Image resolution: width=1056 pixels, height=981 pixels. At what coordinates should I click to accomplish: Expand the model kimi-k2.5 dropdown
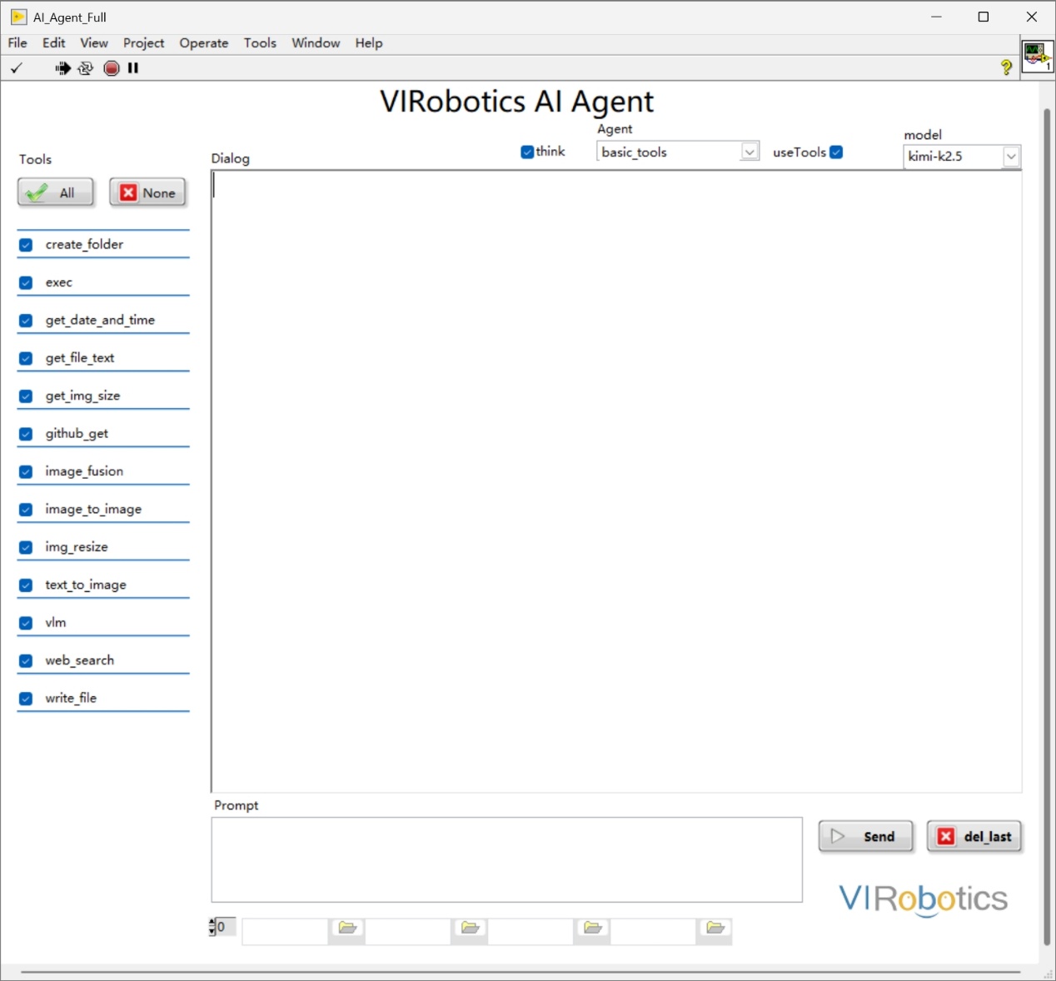[1011, 157]
